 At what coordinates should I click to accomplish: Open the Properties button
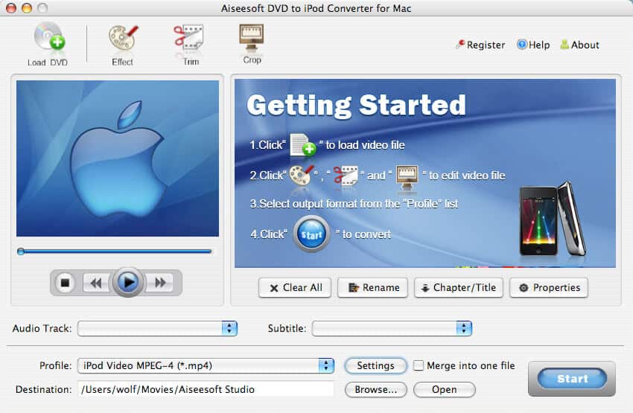coord(549,287)
